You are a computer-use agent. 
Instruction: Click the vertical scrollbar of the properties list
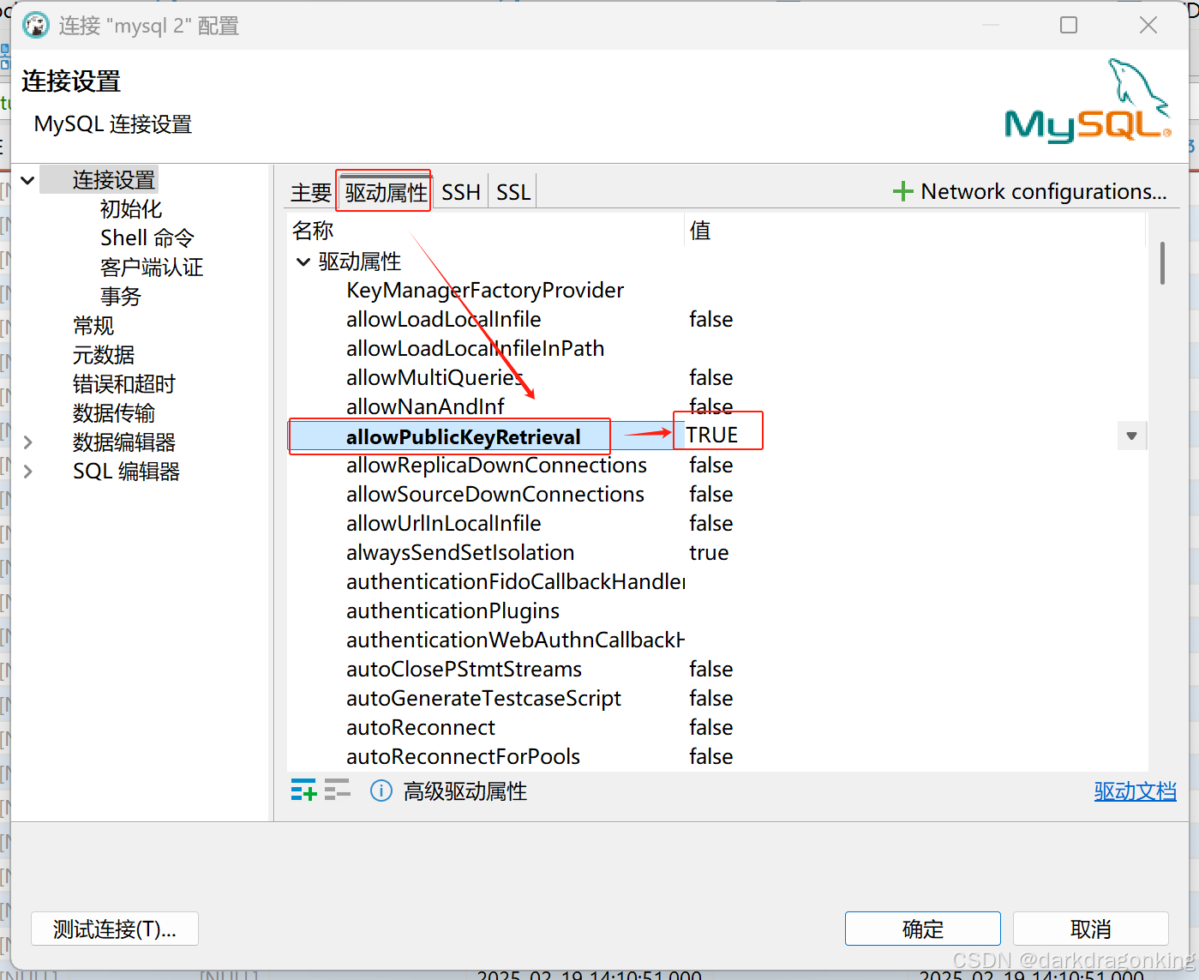1162,264
